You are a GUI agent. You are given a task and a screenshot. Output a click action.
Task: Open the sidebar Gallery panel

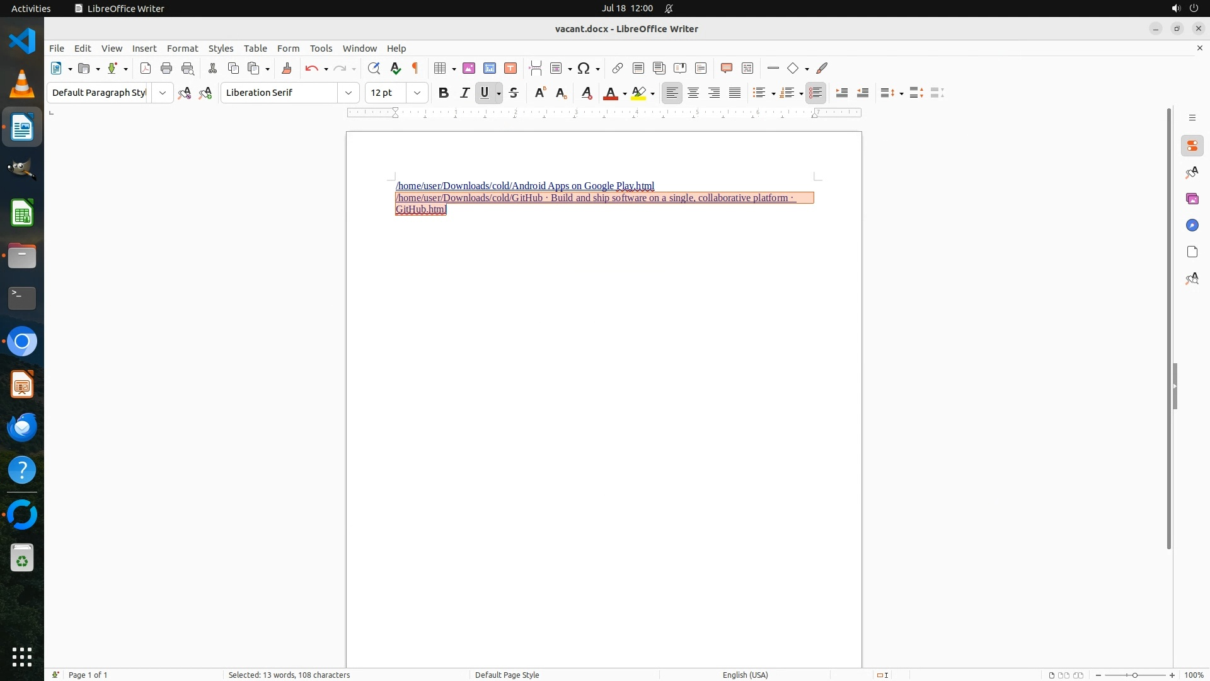pos(1192,199)
